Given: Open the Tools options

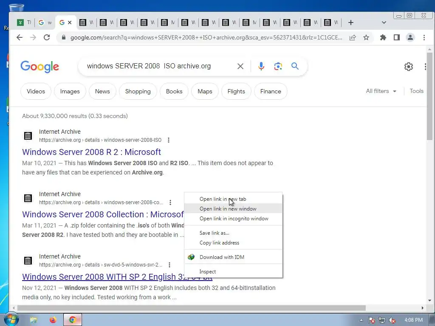Looking at the screenshot, I should click(x=416, y=91).
